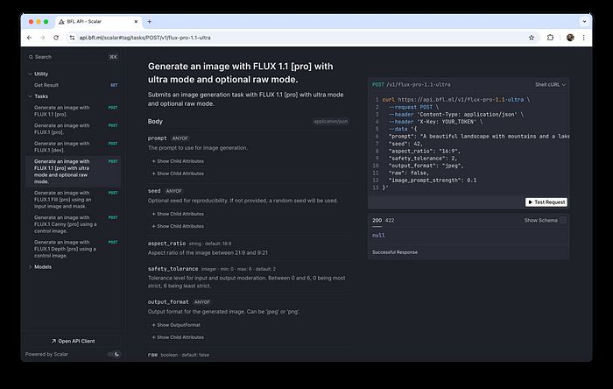Click the browser back arrow
Image resolution: width=613 pixels, height=389 pixels.
(x=30, y=38)
